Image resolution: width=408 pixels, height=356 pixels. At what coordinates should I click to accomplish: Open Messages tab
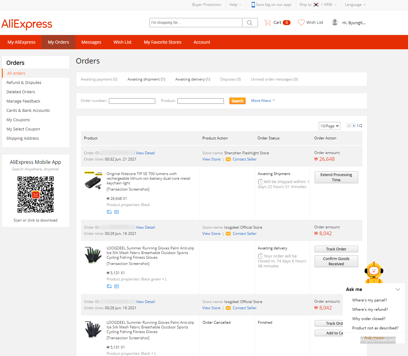[x=91, y=42]
